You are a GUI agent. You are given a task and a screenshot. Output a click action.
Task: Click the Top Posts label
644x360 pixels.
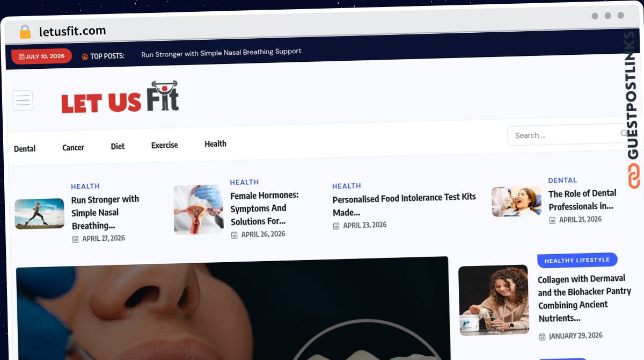click(107, 55)
